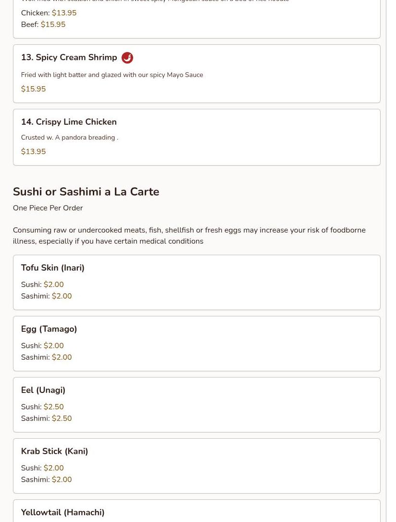Open the 13. Spicy Cream Shrimp item

69,58
